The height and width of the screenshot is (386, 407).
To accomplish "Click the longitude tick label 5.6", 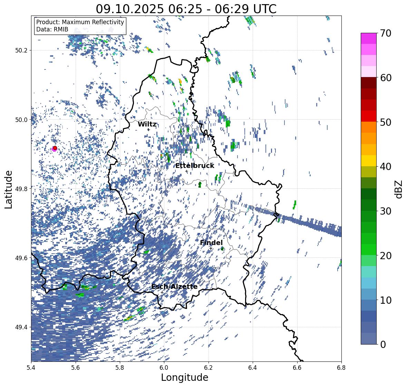I will pyautogui.click(x=75, y=368).
